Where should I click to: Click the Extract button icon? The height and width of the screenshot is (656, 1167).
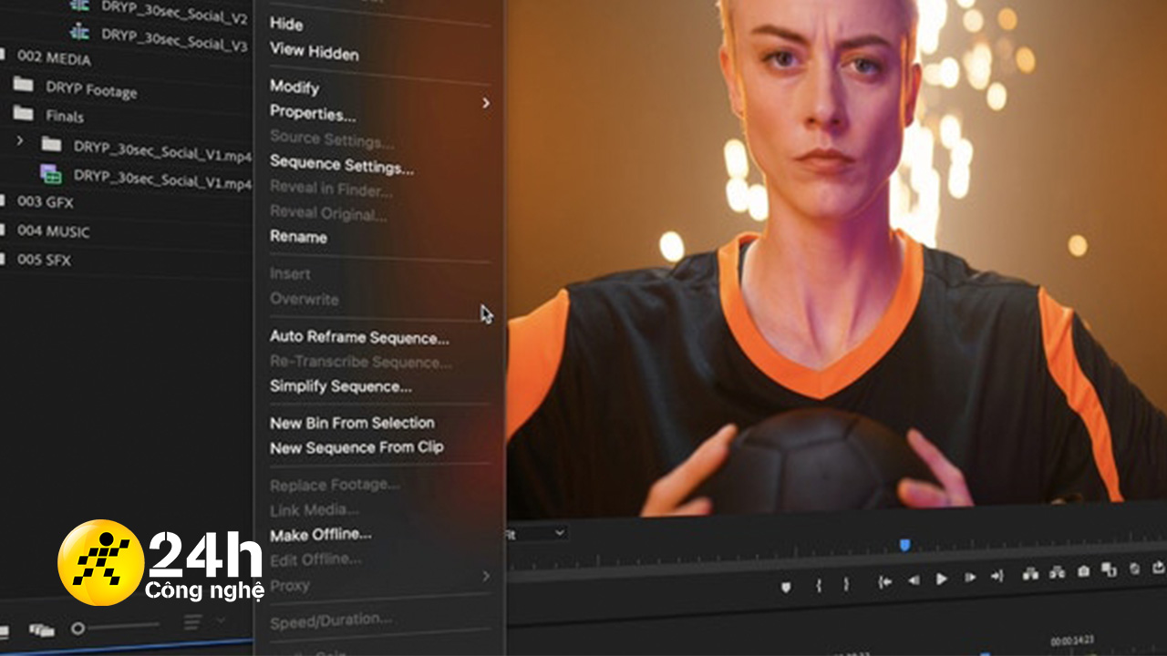coord(1058,572)
